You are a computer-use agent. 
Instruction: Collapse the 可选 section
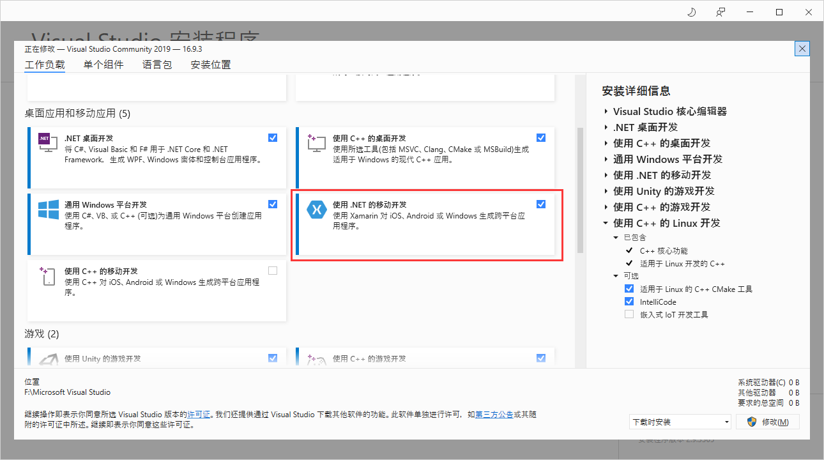[616, 275]
